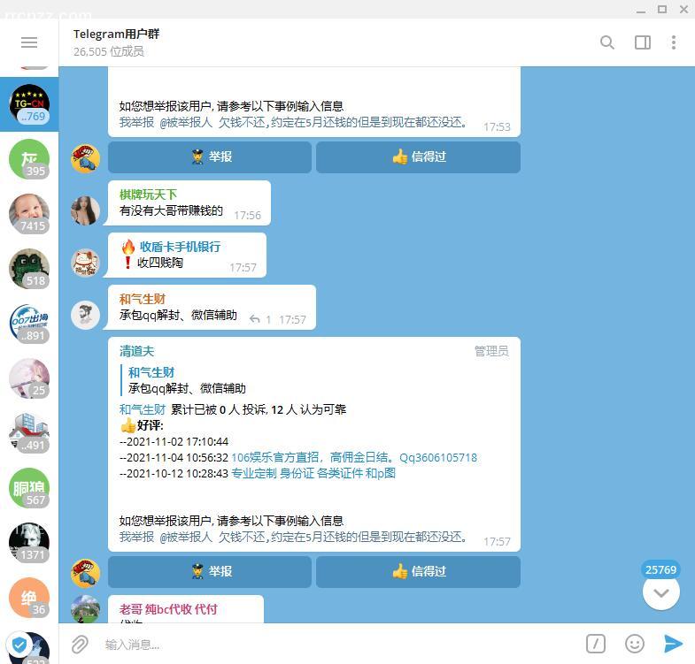Click sender name 清道夫
Viewport: 695px width, 664px height.
coord(136,352)
